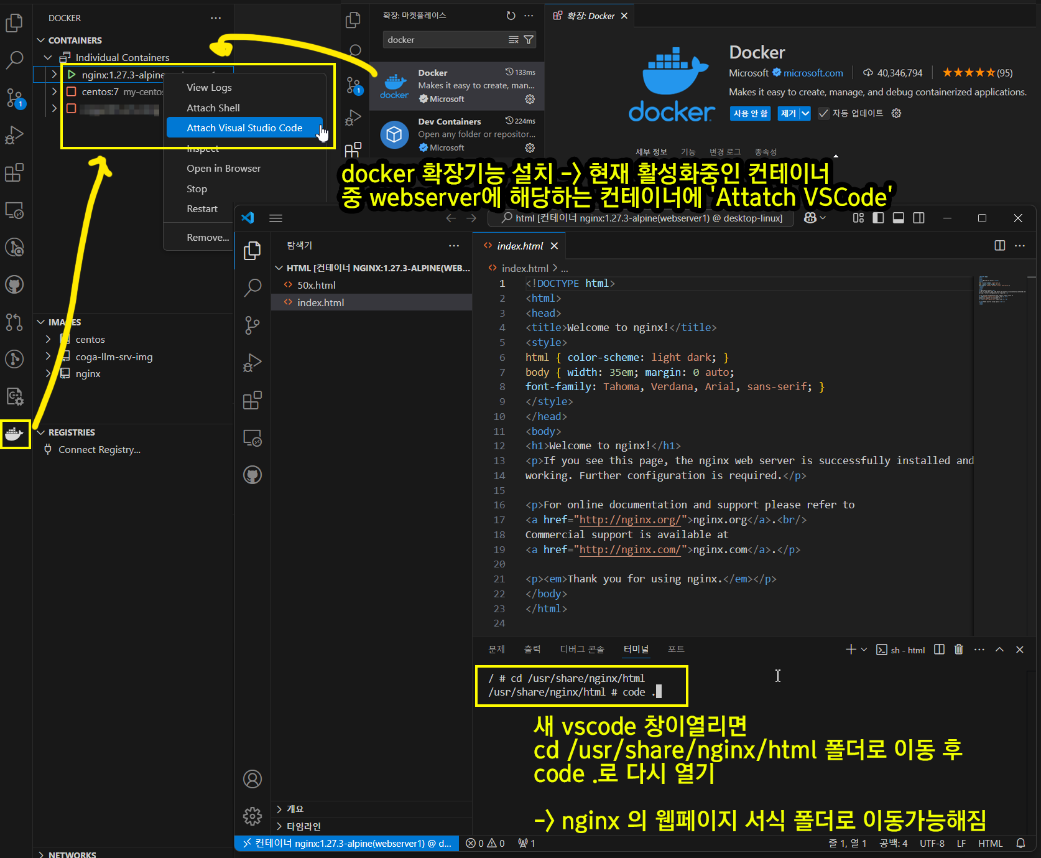Expand the coga-llm-srv-img image
The width and height of the screenshot is (1041, 858).
48,357
